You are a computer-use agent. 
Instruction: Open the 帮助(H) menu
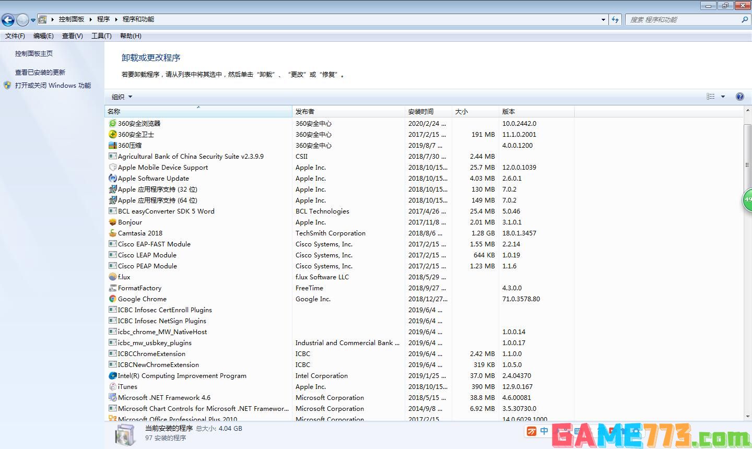click(131, 36)
